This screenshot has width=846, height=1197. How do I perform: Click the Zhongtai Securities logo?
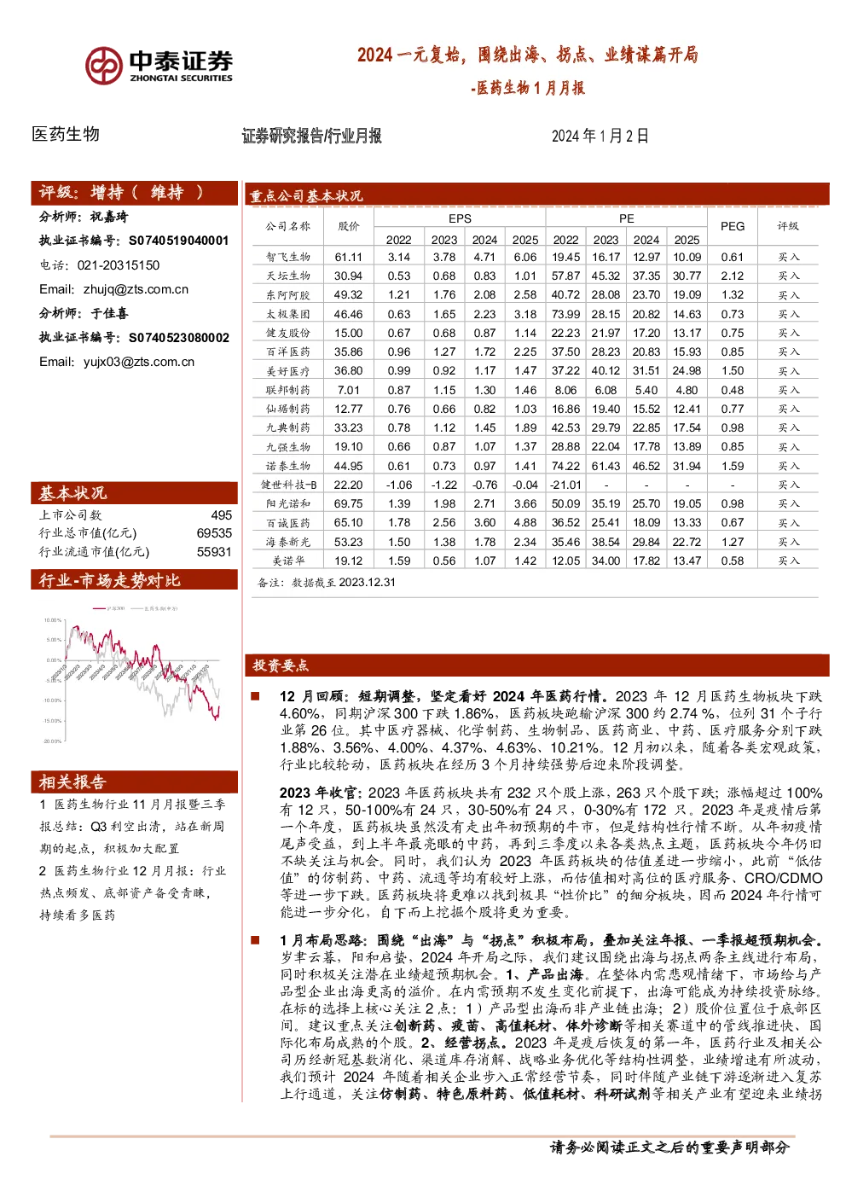[x=159, y=65]
